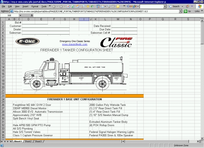Open the Name Box dropdown arrow
The height and width of the screenshot is (148, 204).
tap(20, 15)
